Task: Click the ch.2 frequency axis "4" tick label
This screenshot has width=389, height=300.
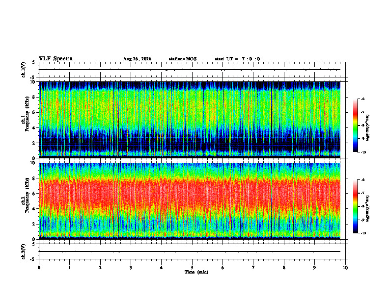Action: pos(34,209)
